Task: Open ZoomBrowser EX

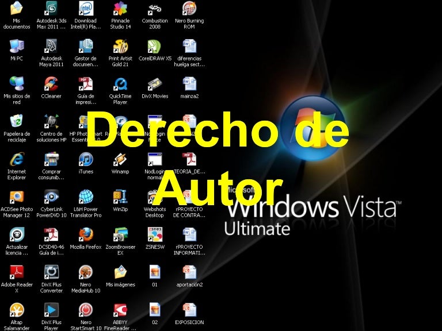Action: [x=120, y=234]
